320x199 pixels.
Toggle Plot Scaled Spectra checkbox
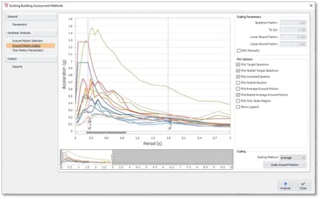point(238,82)
